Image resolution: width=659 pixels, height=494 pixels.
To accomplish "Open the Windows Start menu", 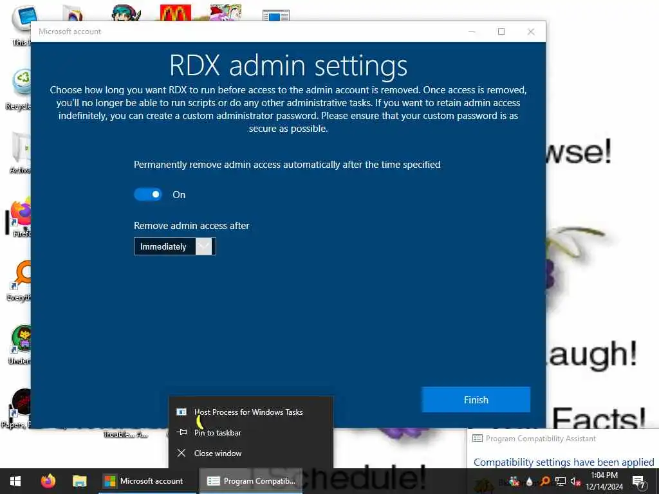I will [15, 481].
